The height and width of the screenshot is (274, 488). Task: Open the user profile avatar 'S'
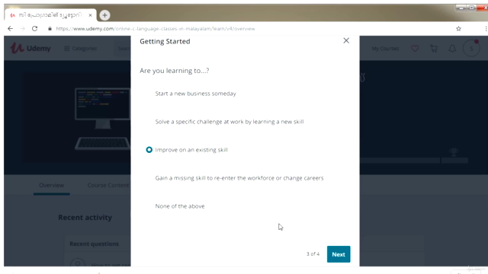pos(471,49)
